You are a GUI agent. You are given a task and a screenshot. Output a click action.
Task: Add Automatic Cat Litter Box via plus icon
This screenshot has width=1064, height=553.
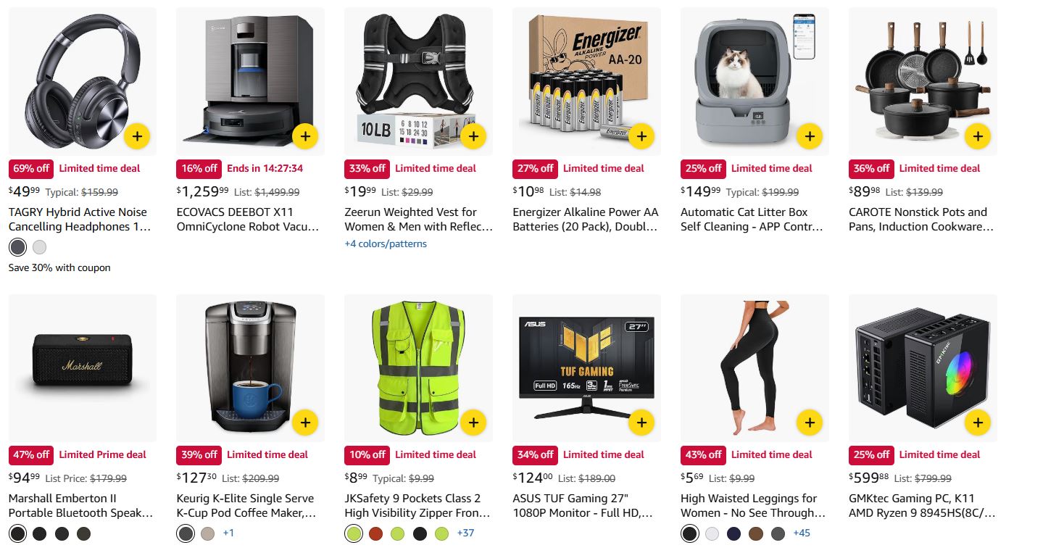[810, 136]
